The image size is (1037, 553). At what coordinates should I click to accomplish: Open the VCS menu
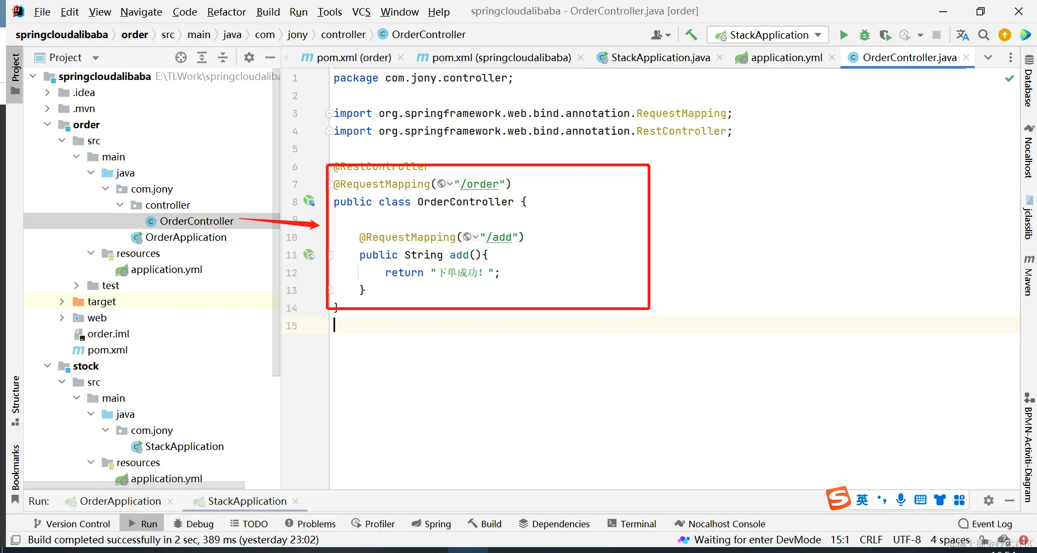pos(361,11)
